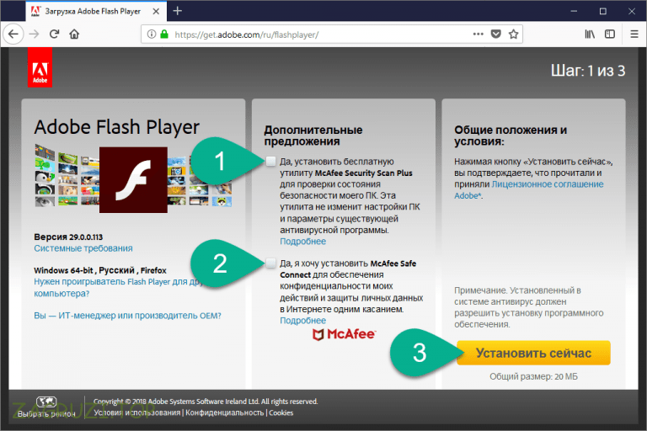Click Выбрать регион in footer

[x=46, y=413]
